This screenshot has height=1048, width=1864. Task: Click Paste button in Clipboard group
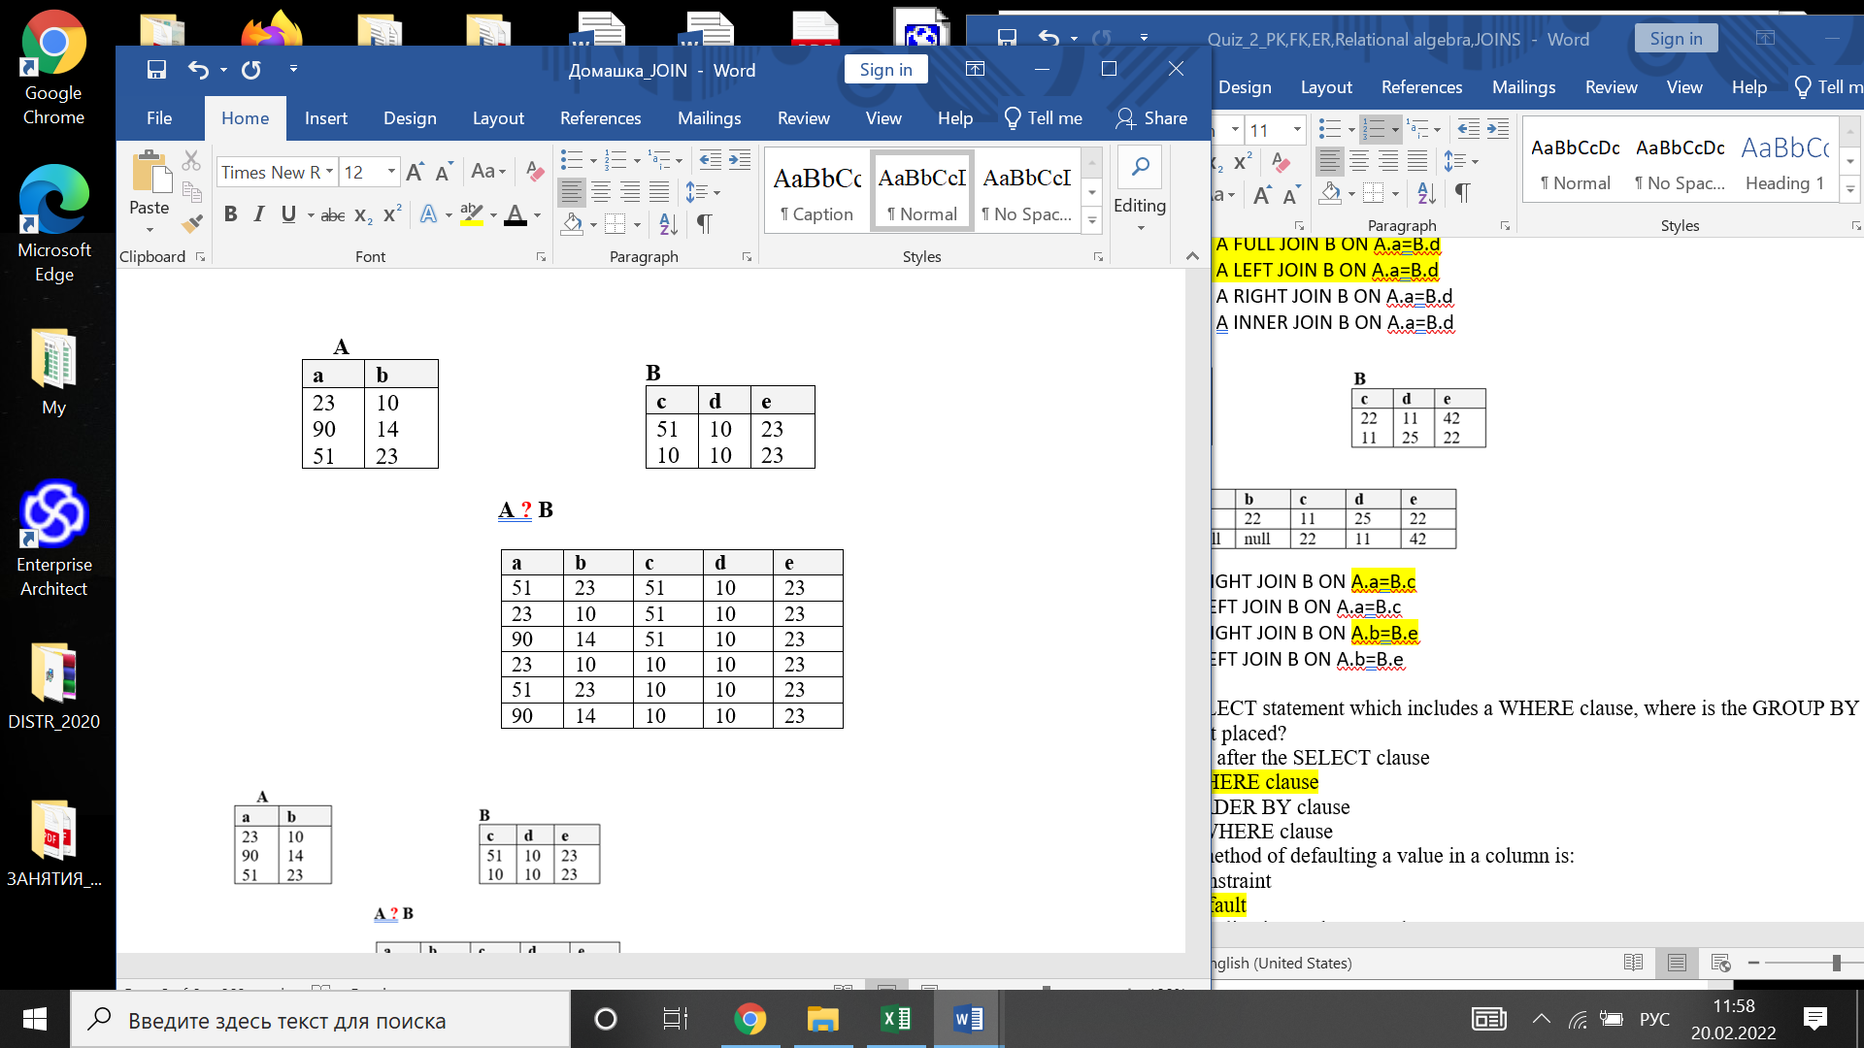point(150,183)
